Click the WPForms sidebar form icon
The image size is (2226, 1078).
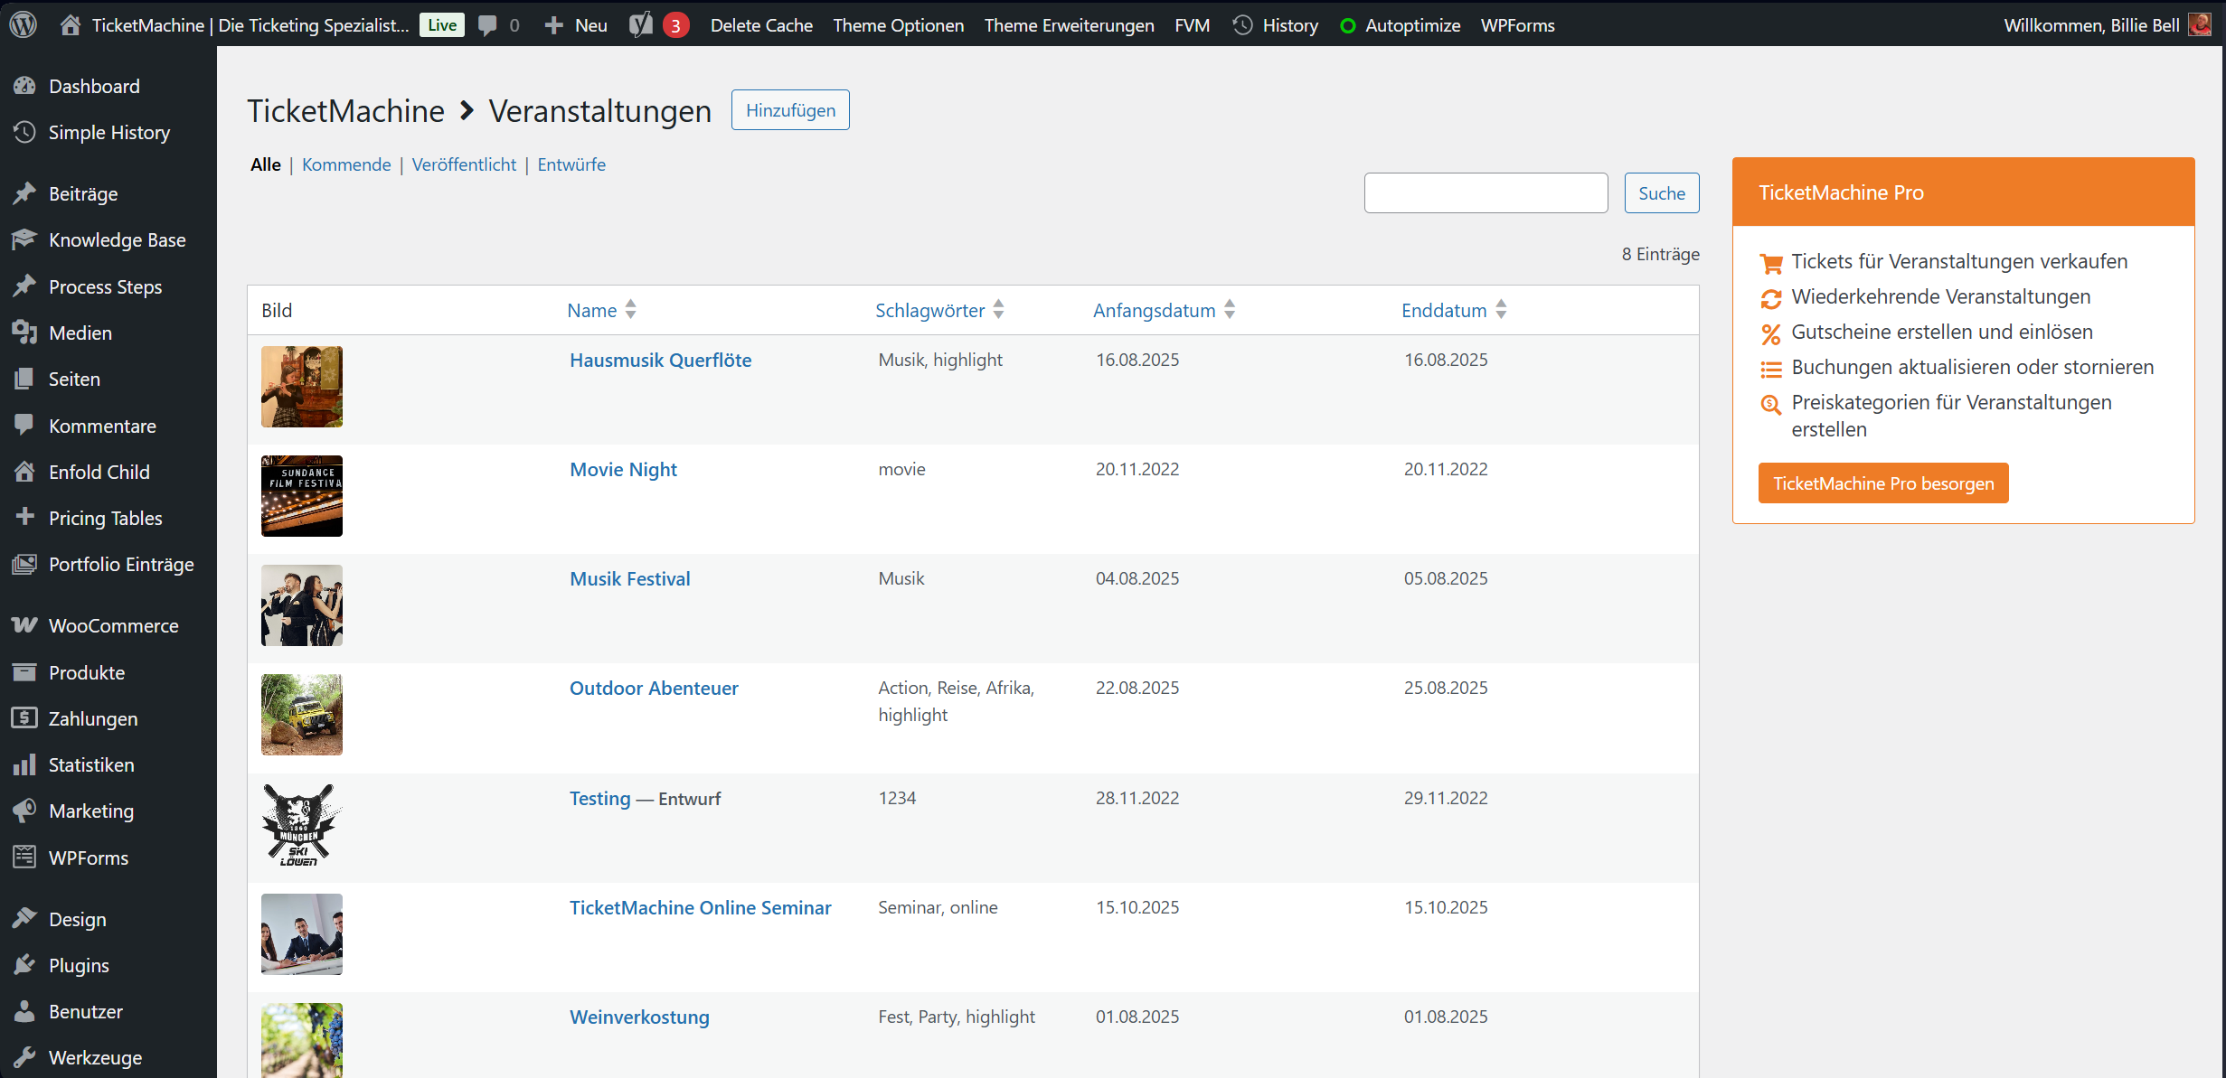click(24, 857)
